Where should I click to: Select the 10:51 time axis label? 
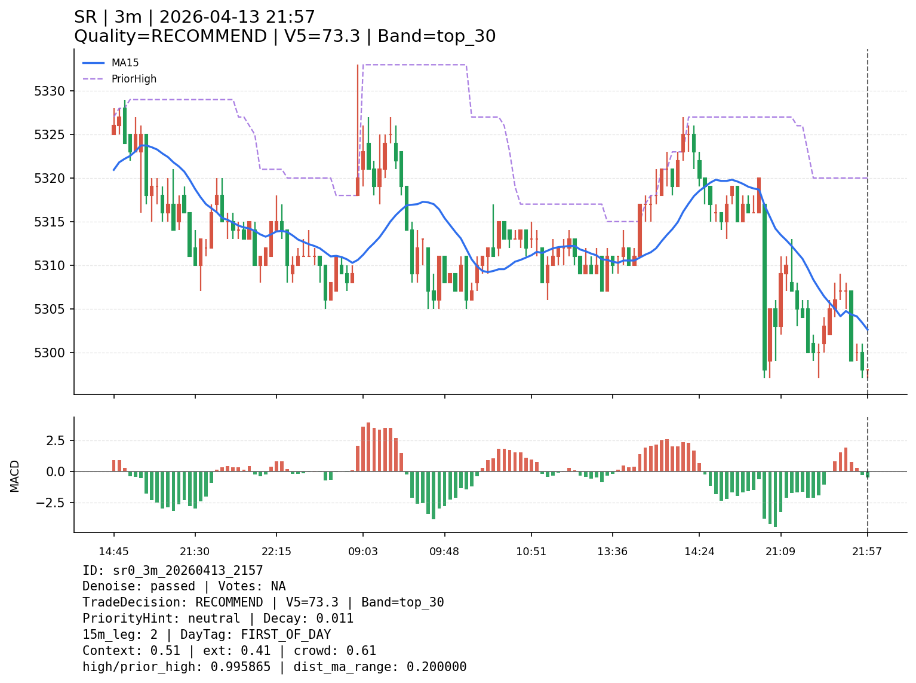pos(531,552)
